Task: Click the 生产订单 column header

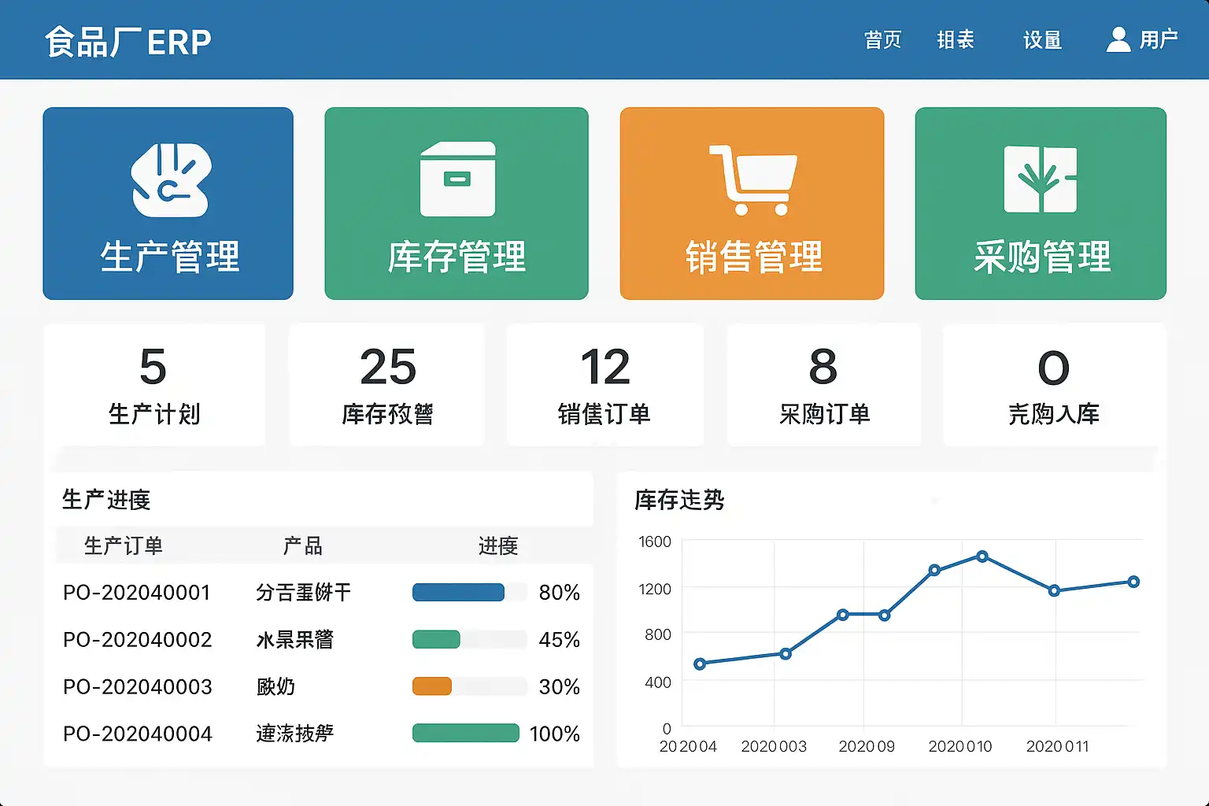Action: coord(124,545)
